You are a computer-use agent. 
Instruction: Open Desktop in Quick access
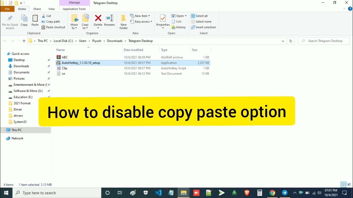pyautogui.click(x=19, y=60)
